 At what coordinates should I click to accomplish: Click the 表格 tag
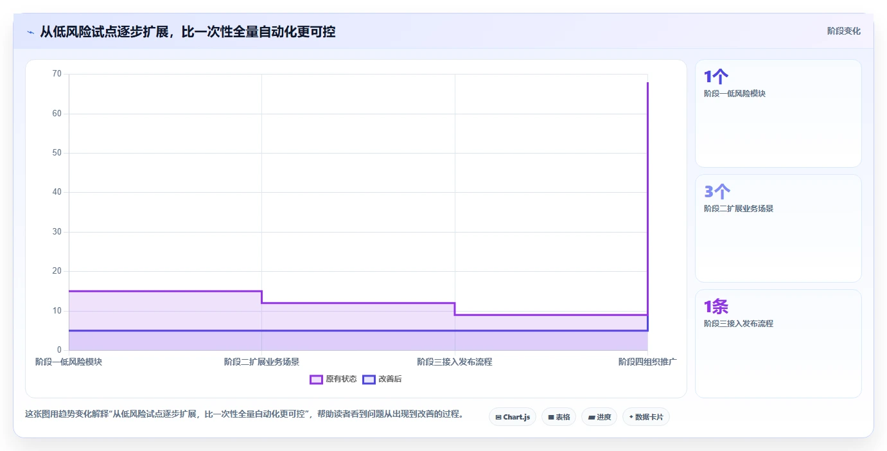click(x=559, y=417)
